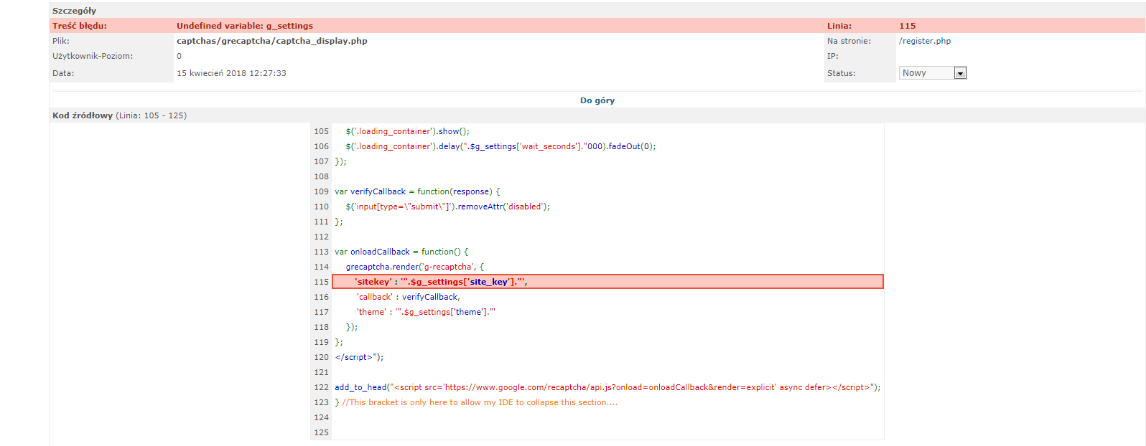Screen dimensions: 1146x446
Task: Click code line 106 with fadeOut
Action: (x=500, y=146)
